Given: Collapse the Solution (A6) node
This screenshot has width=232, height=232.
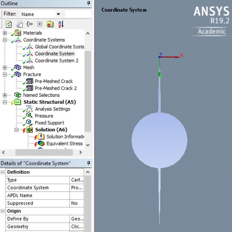Looking at the screenshot, I should (x=17, y=130).
